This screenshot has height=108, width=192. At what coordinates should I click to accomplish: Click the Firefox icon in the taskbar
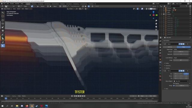27,106
